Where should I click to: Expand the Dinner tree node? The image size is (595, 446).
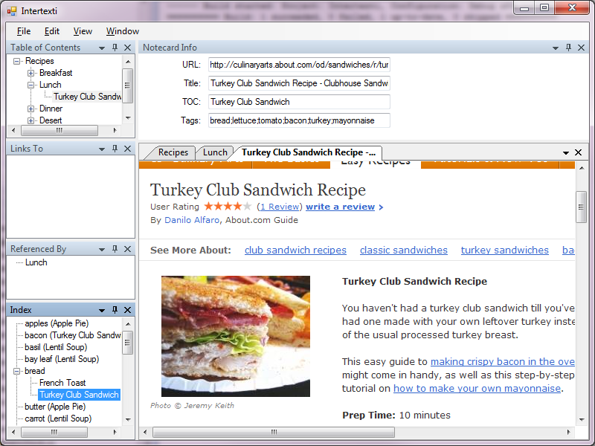pos(30,109)
